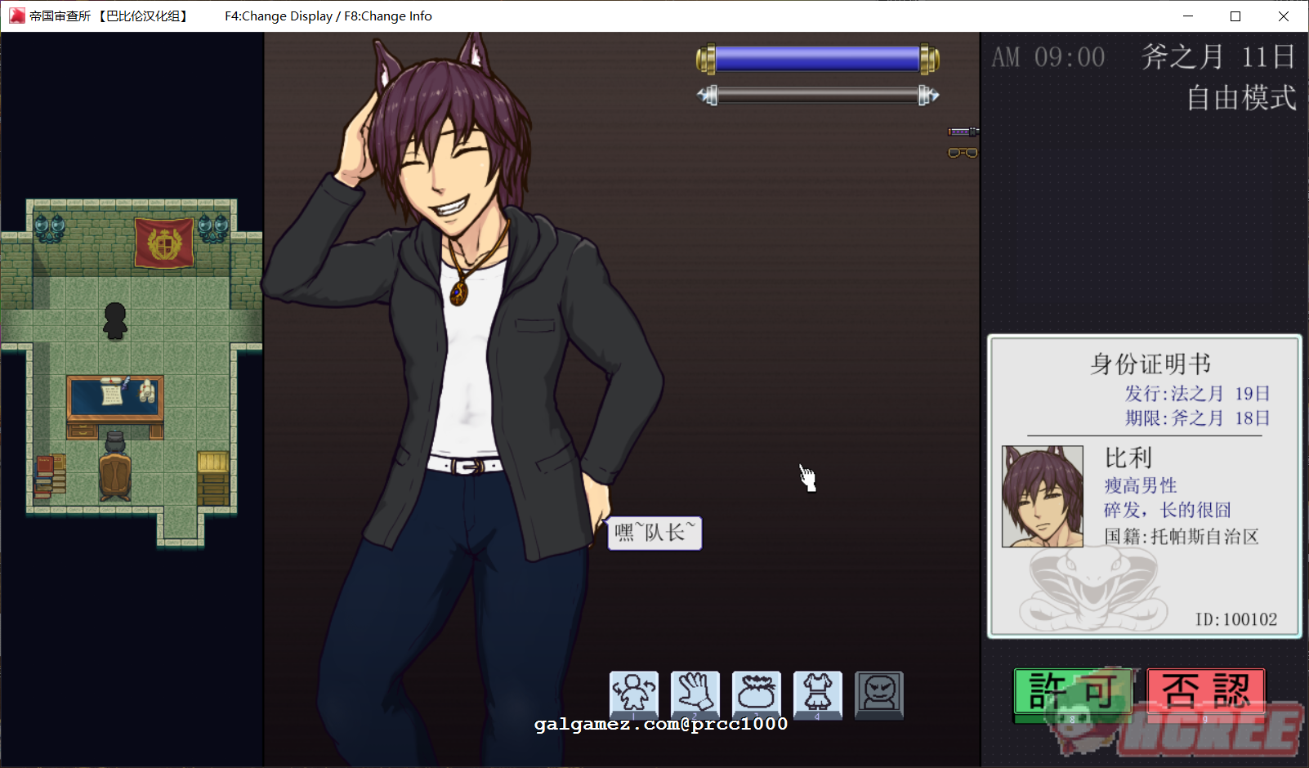Viewport: 1309px width, 768px height.
Task: Click the game's red app icon in title bar
Action: click(x=16, y=16)
